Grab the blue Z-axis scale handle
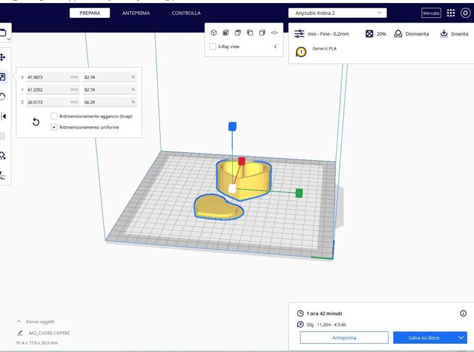Image resolution: width=474 pixels, height=352 pixels. click(232, 126)
